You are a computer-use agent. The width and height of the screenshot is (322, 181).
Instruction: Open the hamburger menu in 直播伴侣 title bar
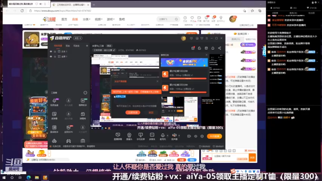pyautogui.click(x=207, y=38)
